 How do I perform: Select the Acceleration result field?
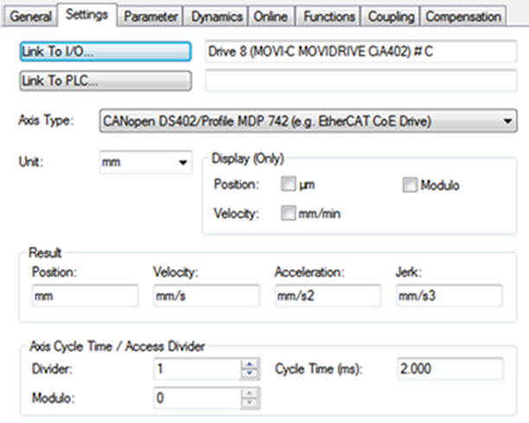coord(328,297)
